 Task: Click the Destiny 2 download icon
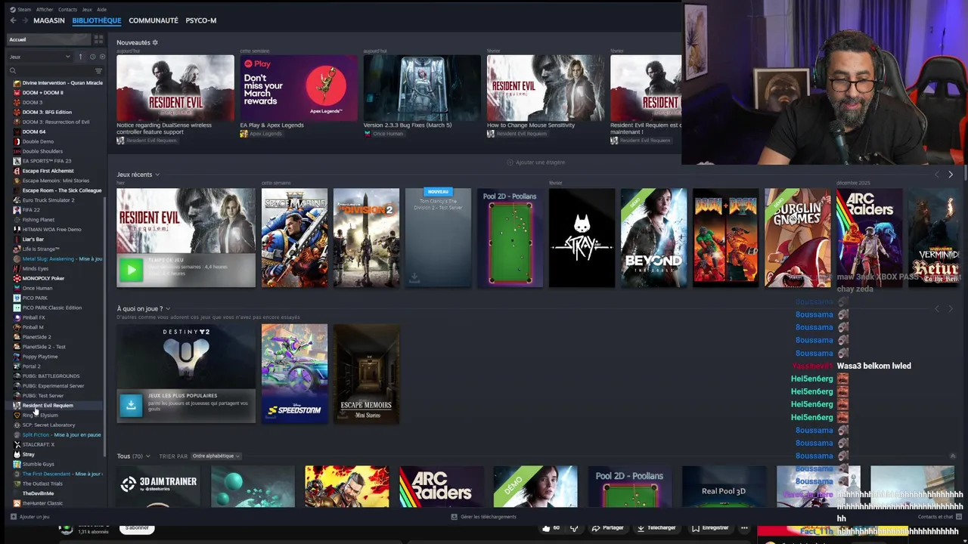131,406
